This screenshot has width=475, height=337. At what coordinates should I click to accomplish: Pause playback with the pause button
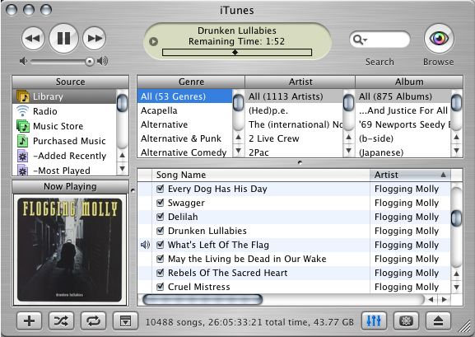pyautogui.click(x=63, y=39)
